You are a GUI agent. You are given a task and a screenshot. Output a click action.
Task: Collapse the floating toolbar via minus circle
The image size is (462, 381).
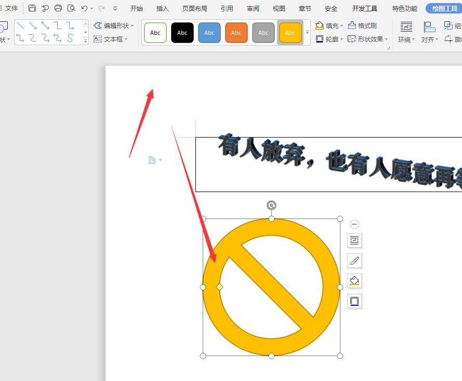click(x=354, y=224)
